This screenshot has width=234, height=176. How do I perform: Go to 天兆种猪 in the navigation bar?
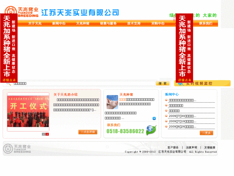[83, 23]
